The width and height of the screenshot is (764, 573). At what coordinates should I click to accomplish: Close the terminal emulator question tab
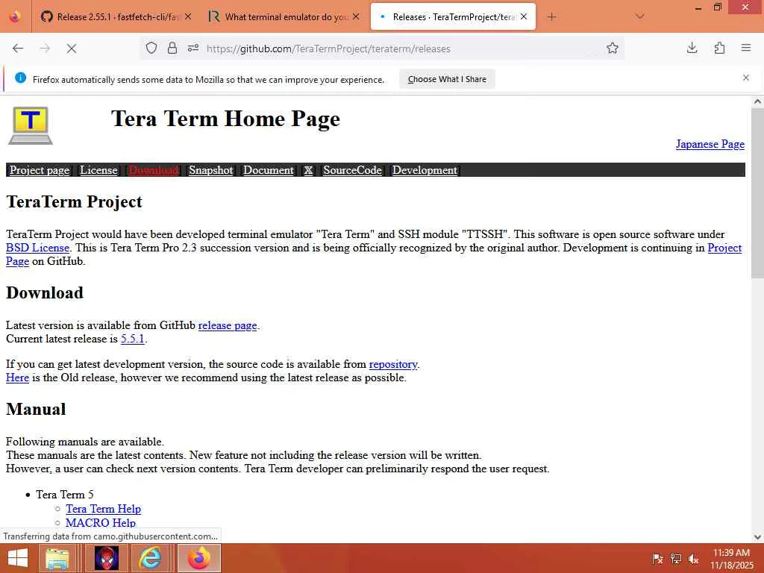click(356, 16)
